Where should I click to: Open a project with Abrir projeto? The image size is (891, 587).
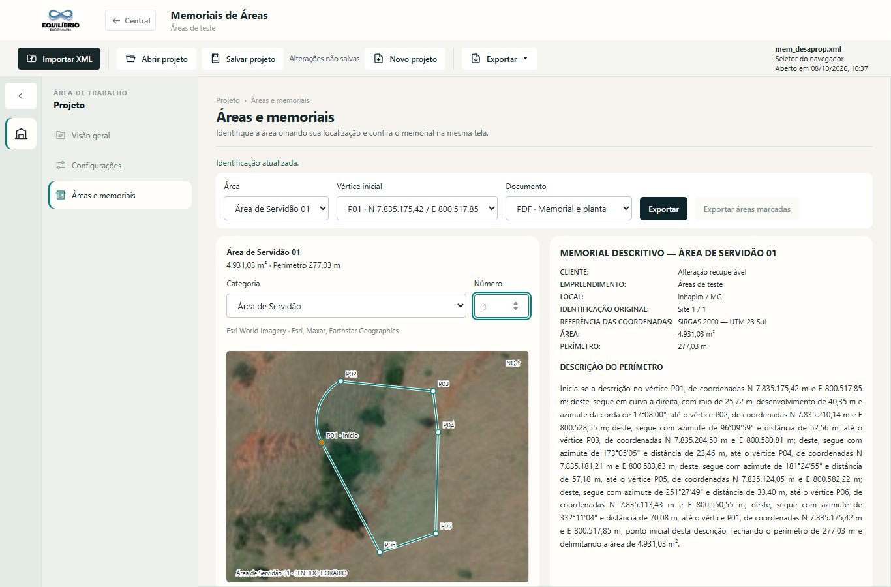click(x=157, y=59)
